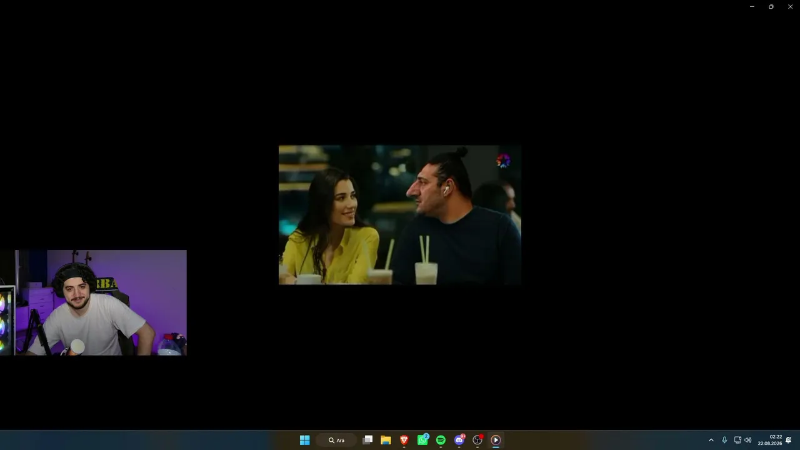Open the network status tray icon
The height and width of the screenshot is (450, 800).
737,440
